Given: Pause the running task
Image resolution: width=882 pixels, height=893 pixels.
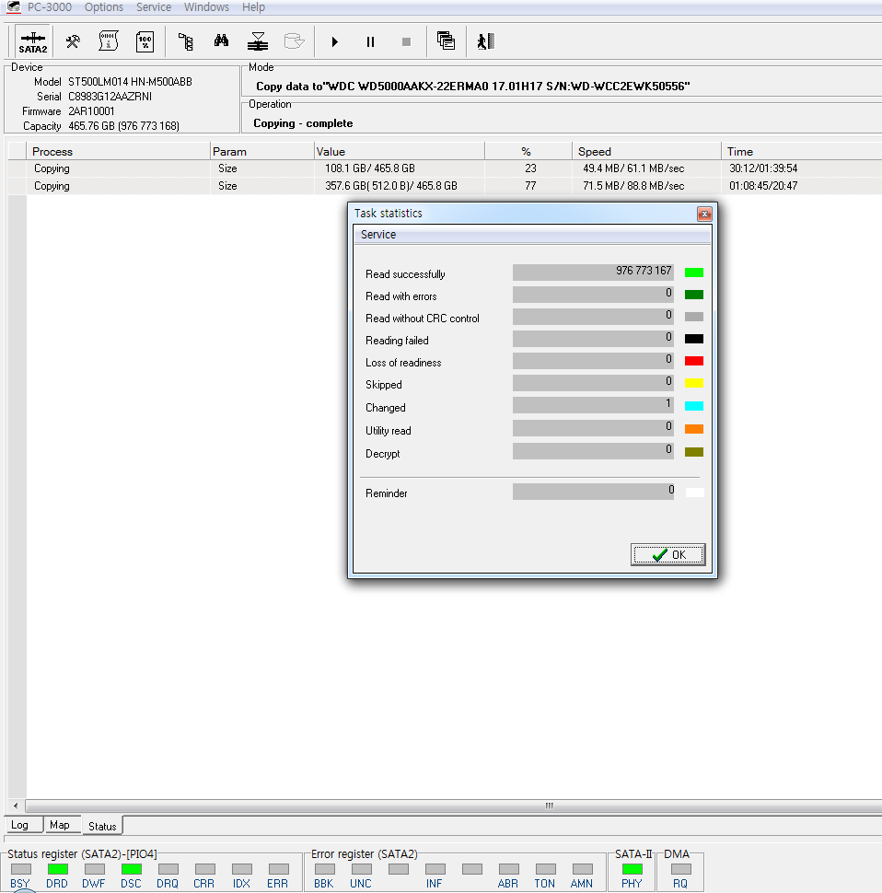Looking at the screenshot, I should (x=370, y=42).
